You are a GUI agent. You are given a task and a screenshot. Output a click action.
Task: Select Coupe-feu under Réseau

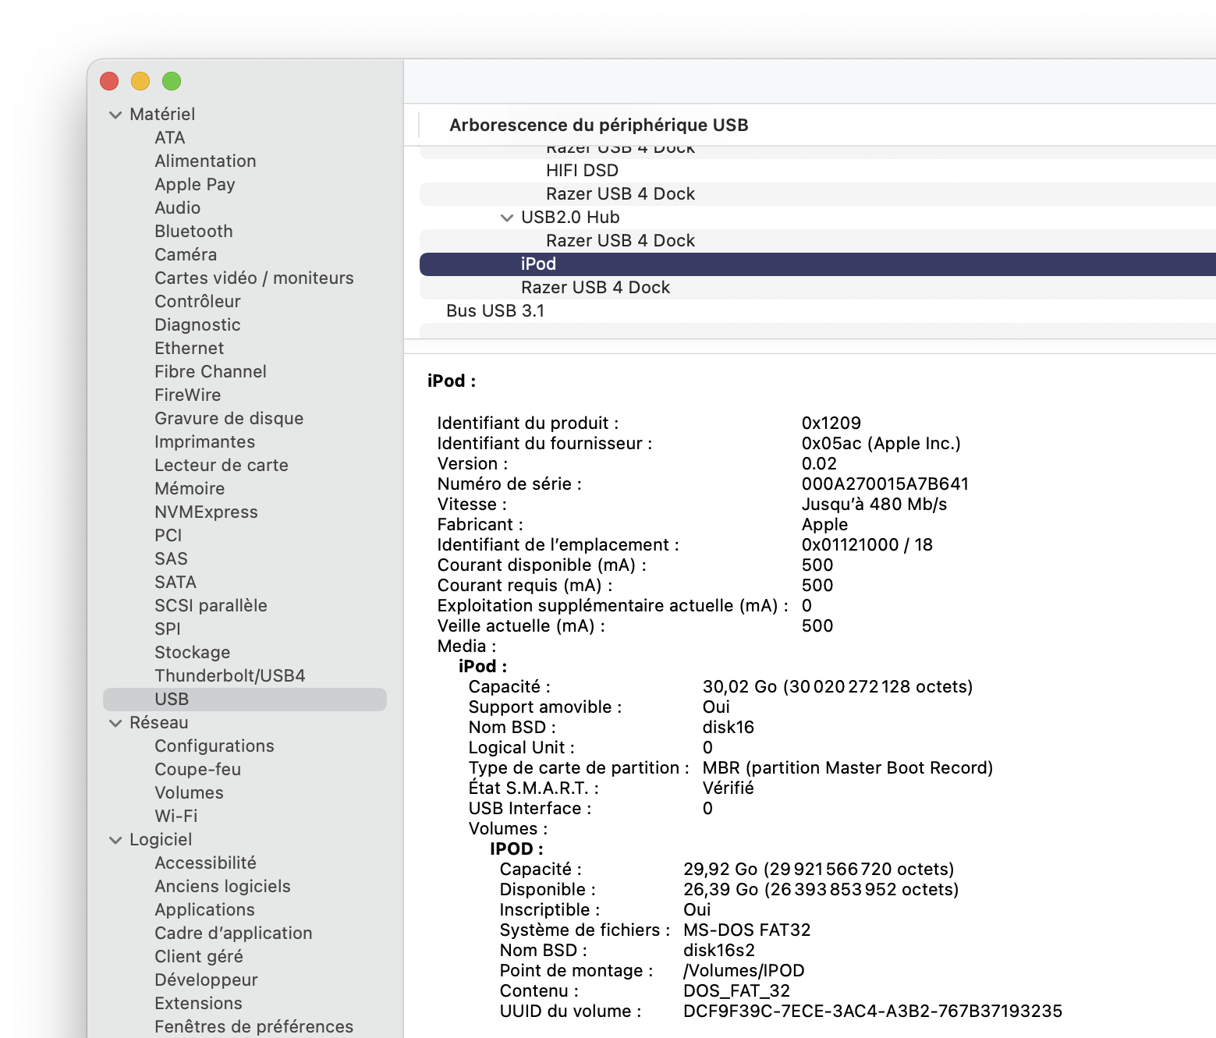[x=197, y=770]
